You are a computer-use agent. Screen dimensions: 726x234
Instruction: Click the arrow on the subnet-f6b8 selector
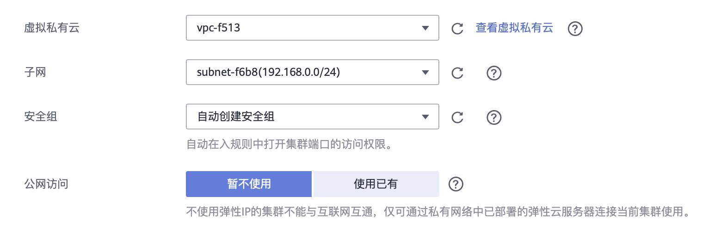[425, 73]
